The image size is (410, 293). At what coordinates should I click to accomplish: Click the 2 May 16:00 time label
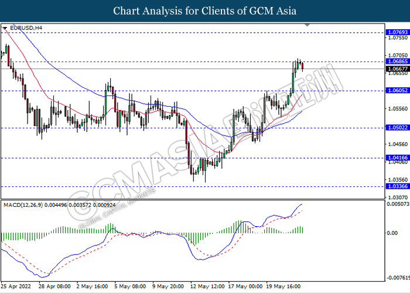point(93,287)
